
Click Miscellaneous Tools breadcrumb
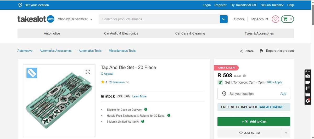(122, 51)
